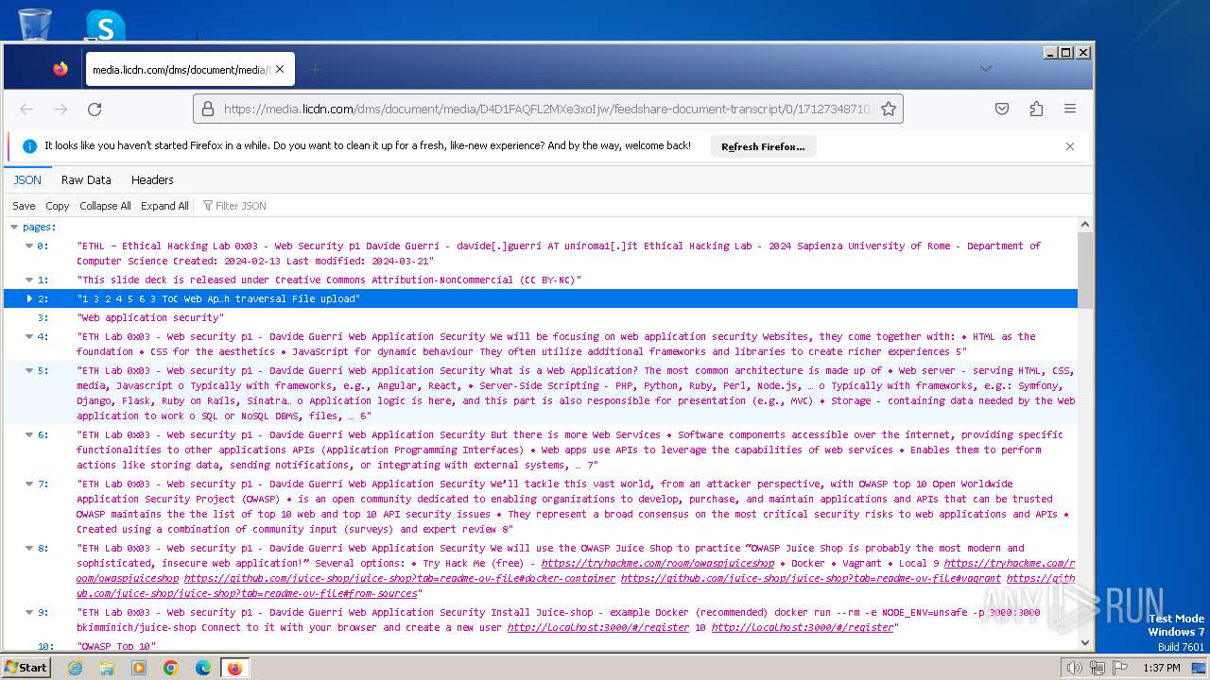
Task: Bookmark this page with star icon
Action: pyautogui.click(x=888, y=110)
